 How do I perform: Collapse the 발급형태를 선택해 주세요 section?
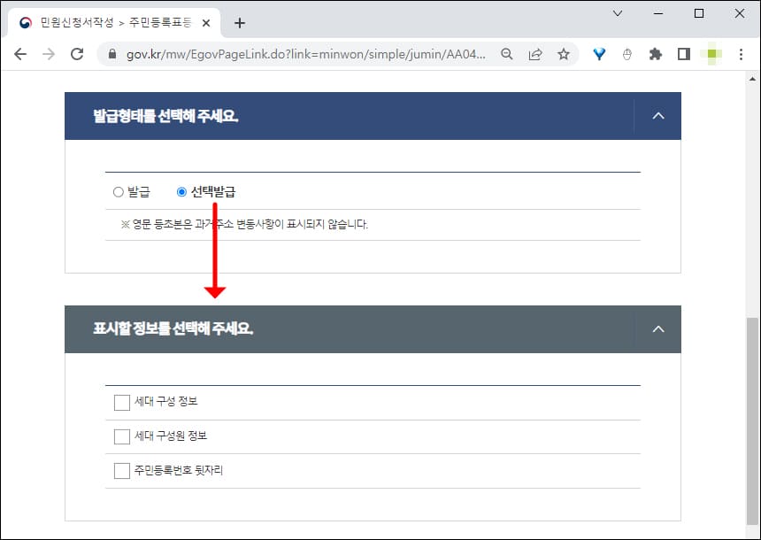[657, 115]
